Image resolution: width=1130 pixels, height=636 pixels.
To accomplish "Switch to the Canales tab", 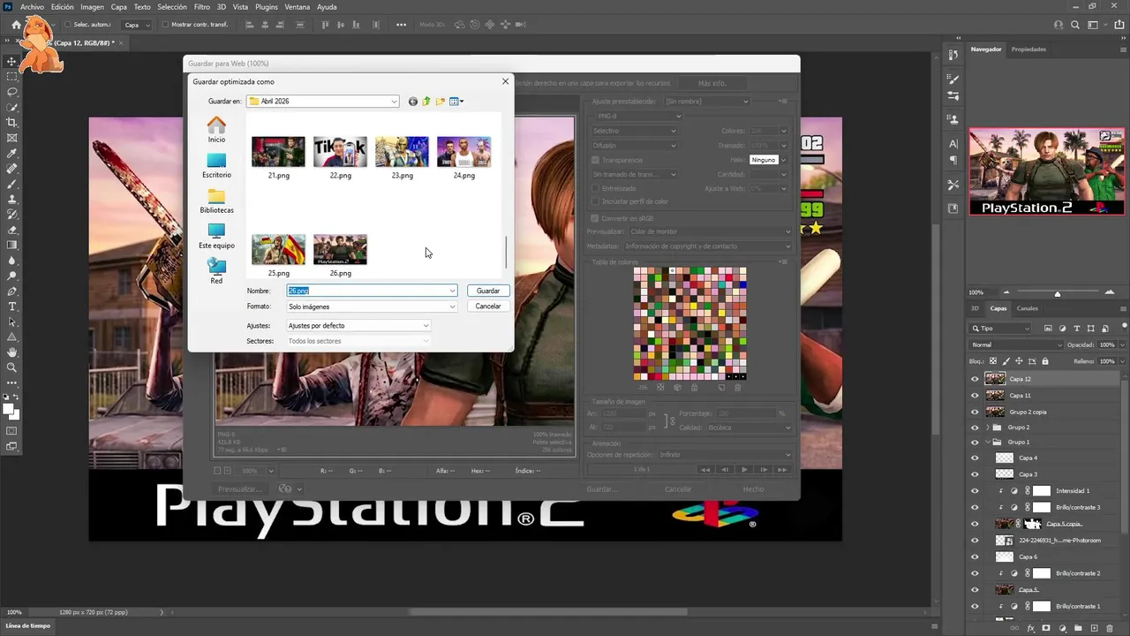I will pyautogui.click(x=1028, y=308).
